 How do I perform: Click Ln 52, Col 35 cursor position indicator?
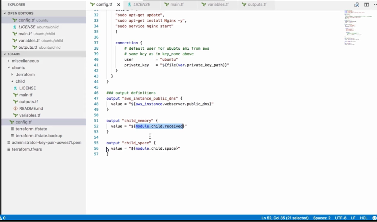coord(285,218)
